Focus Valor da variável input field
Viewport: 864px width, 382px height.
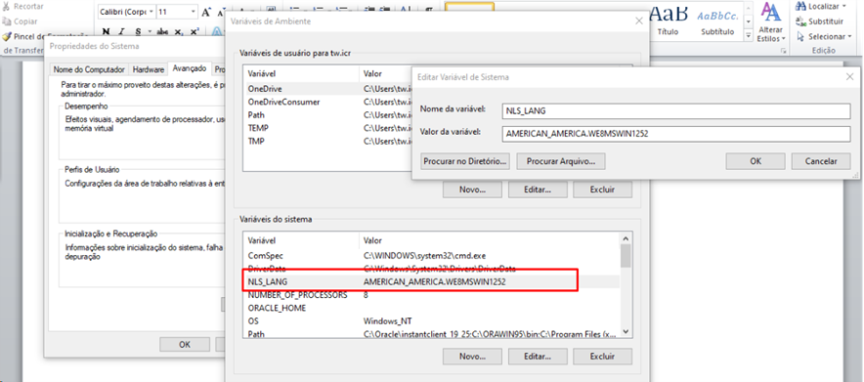676,134
